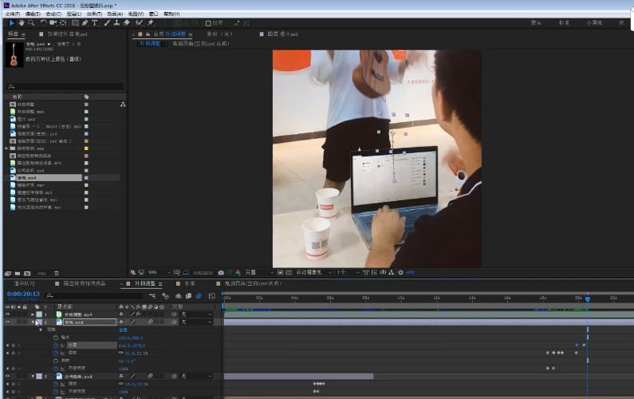Select the Eraser tool
This screenshot has height=399, width=634.
click(128, 23)
